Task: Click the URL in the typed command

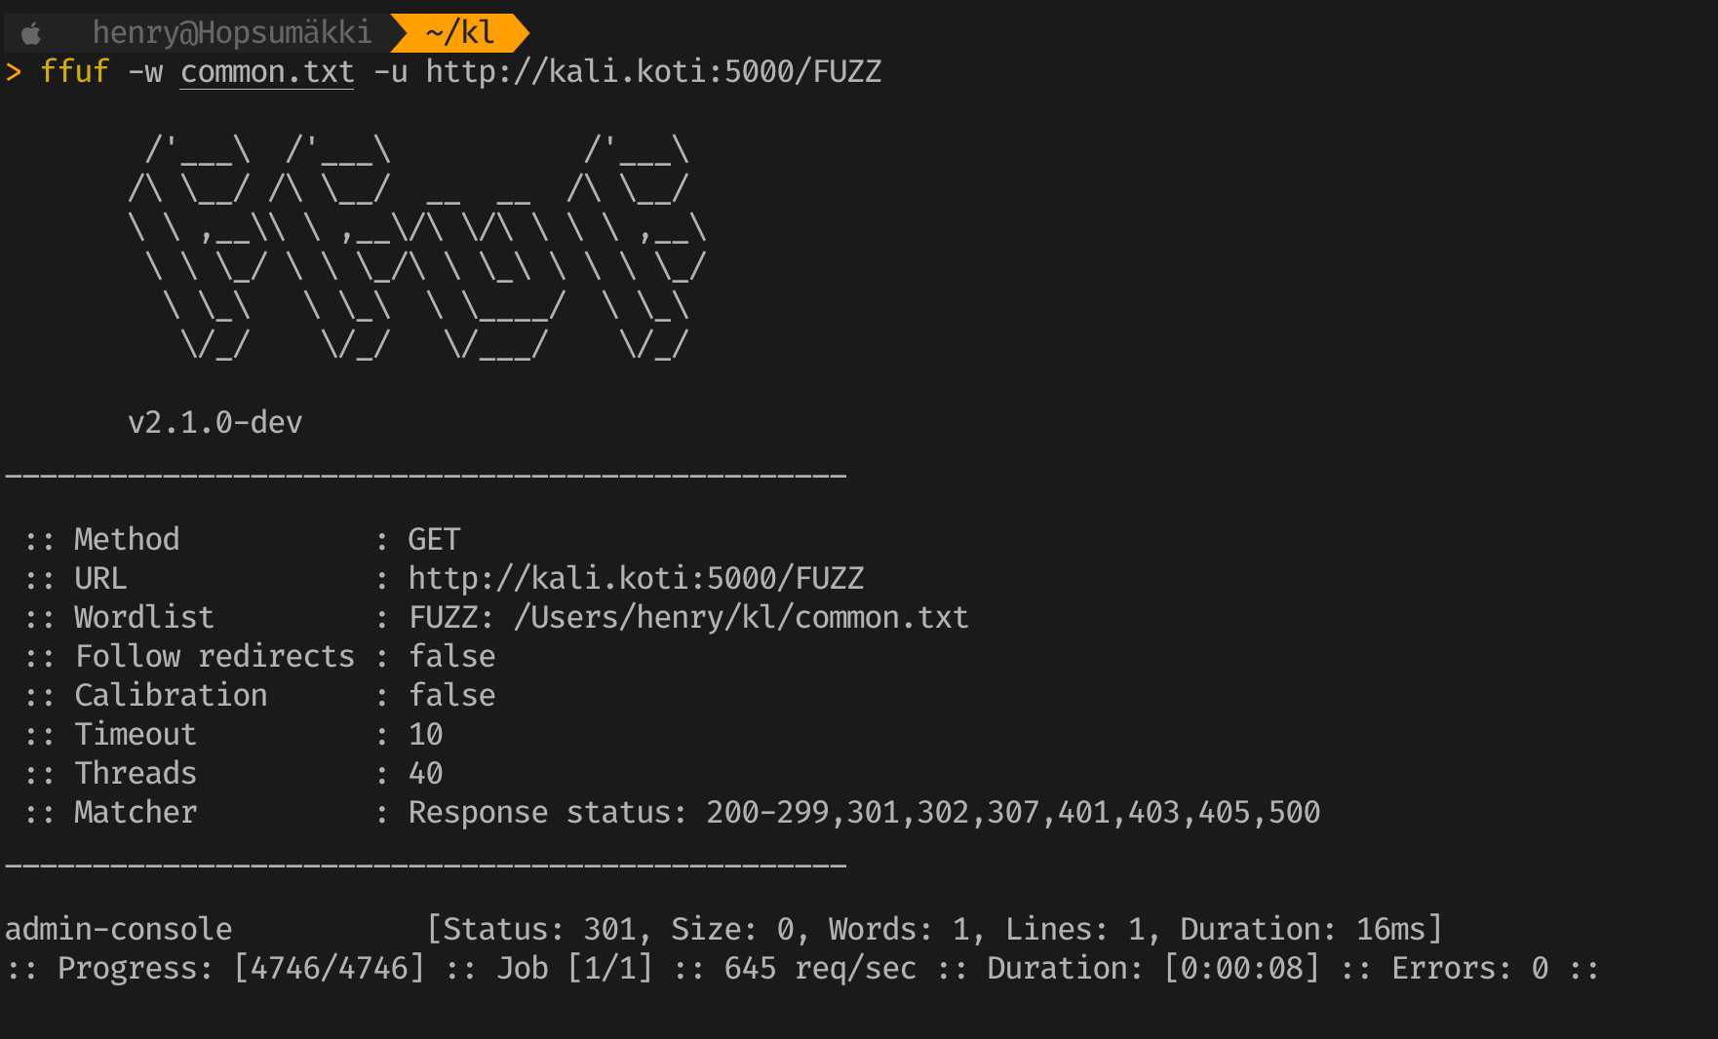Action: pyautogui.click(x=653, y=72)
